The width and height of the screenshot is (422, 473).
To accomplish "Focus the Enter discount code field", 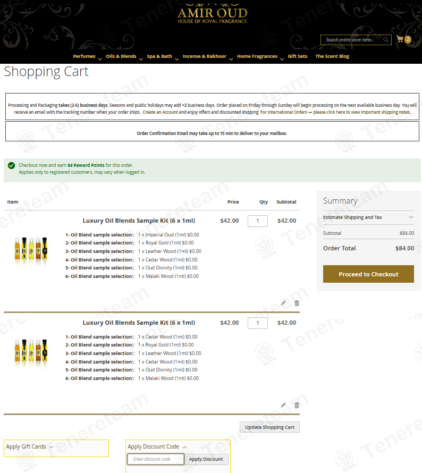I will click(x=156, y=459).
